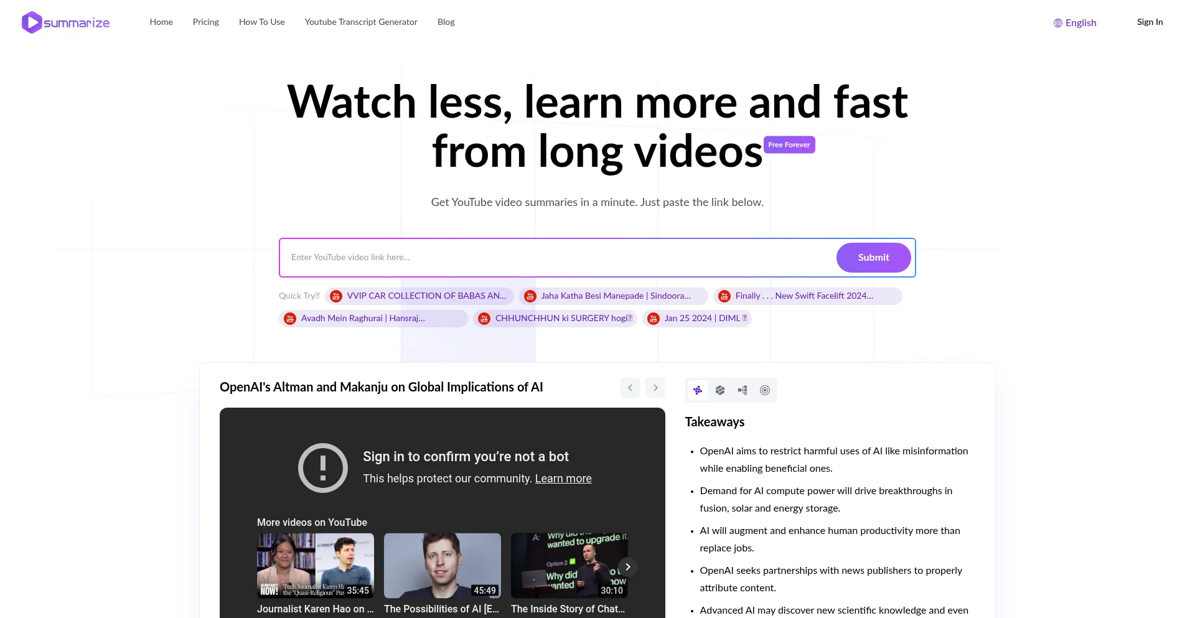Click 'OpenAI's Altman and Makanju' video title
Screen dimensions: 1195x618
click(382, 387)
